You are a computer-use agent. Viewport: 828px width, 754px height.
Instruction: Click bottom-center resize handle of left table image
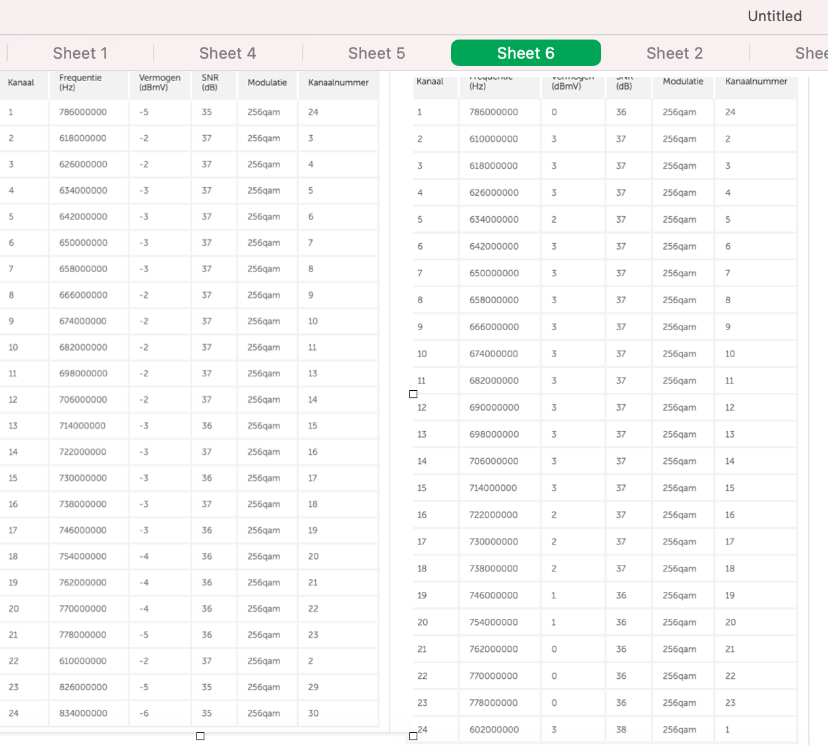point(200,736)
